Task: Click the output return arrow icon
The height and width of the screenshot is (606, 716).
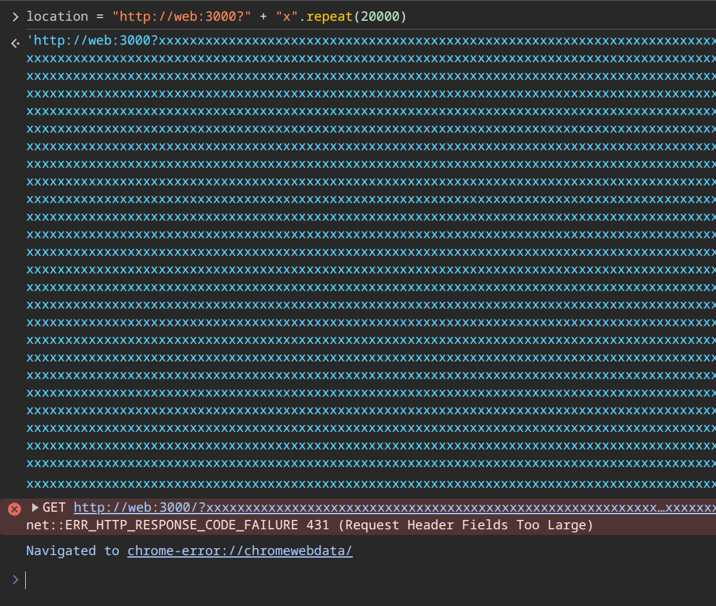Action: (15, 43)
